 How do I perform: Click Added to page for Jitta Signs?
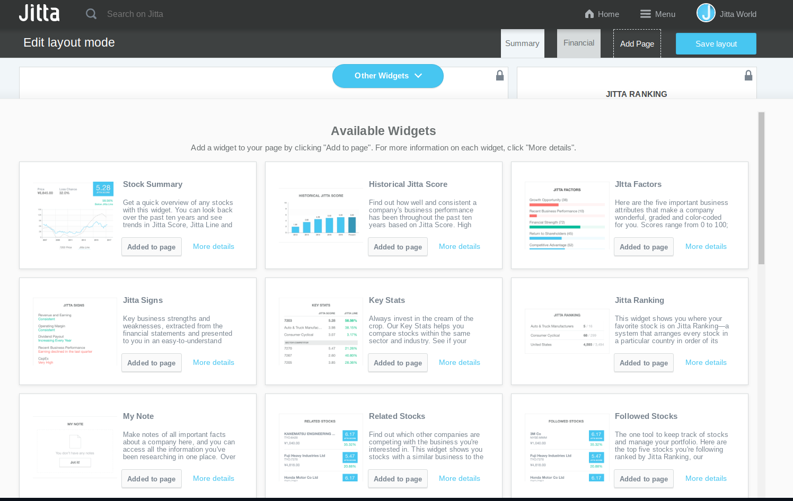coord(152,363)
